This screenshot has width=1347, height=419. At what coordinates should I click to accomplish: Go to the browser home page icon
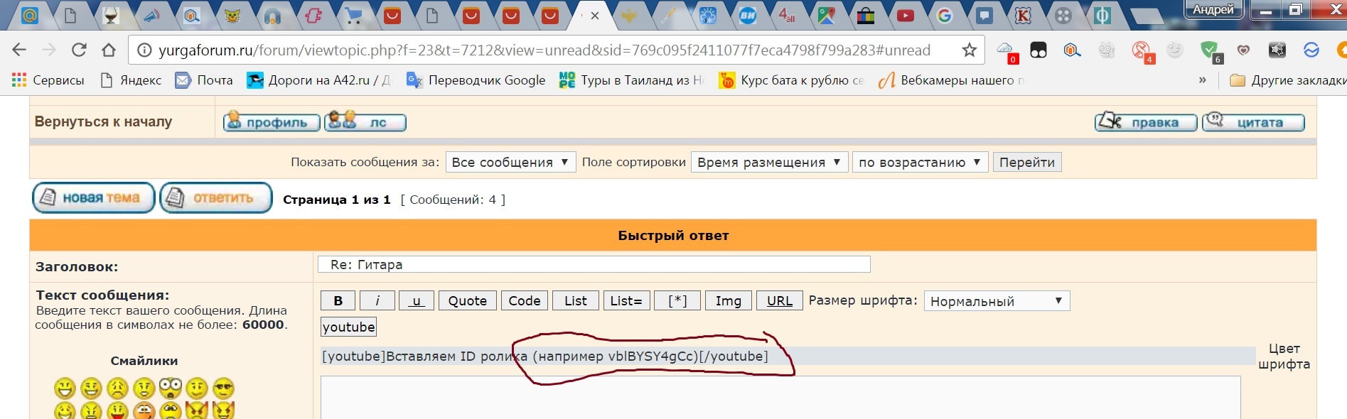[109, 50]
